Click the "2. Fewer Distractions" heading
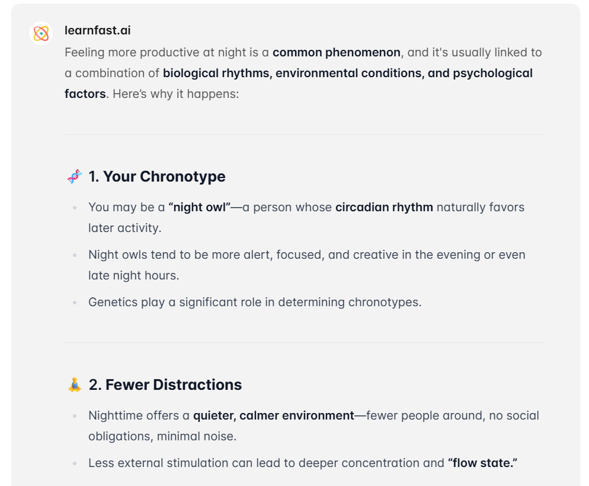The width and height of the screenshot is (589, 486). pos(165,385)
